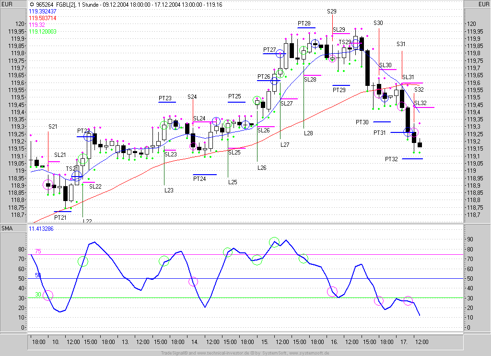Click the PT29 profit target label

tap(339, 90)
